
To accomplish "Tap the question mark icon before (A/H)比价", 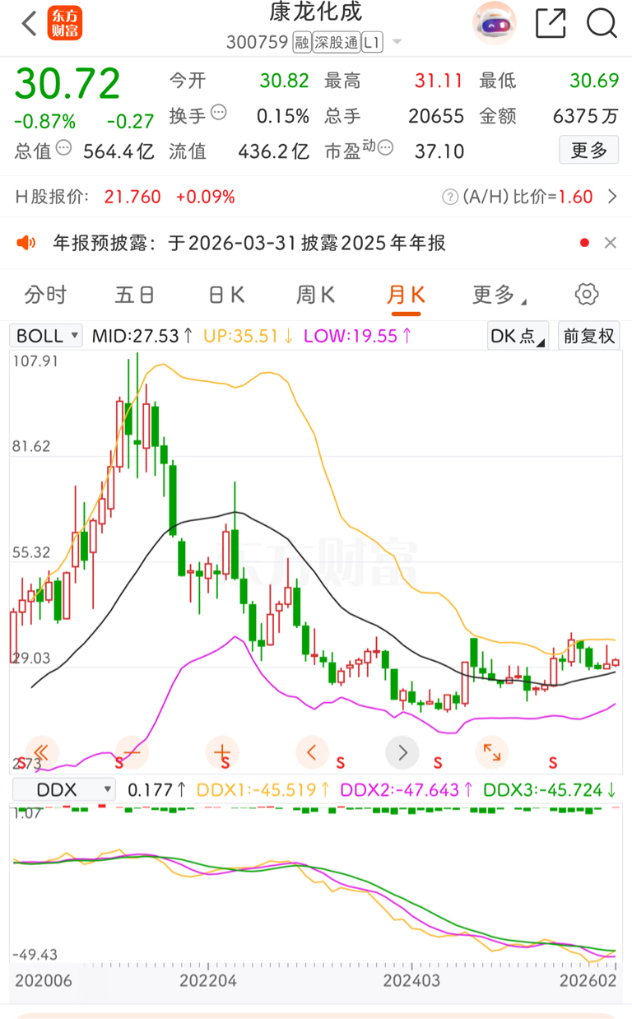I will point(450,197).
